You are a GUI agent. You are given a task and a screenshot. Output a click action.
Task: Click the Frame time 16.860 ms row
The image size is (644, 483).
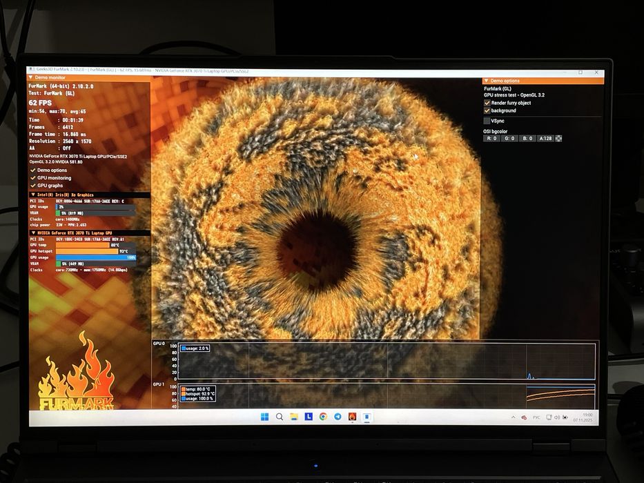(x=57, y=135)
